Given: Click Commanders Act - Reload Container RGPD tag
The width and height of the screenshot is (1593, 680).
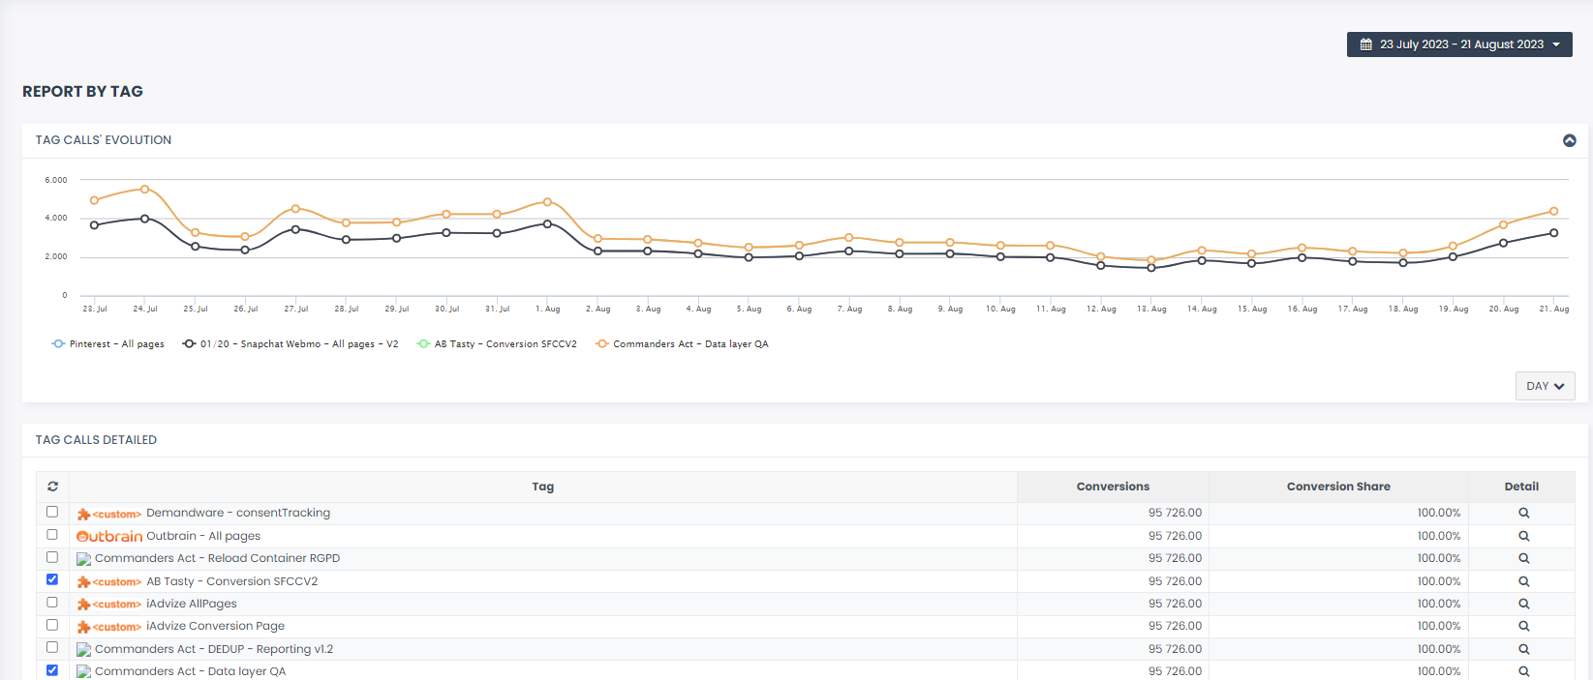Looking at the screenshot, I should click(217, 558).
